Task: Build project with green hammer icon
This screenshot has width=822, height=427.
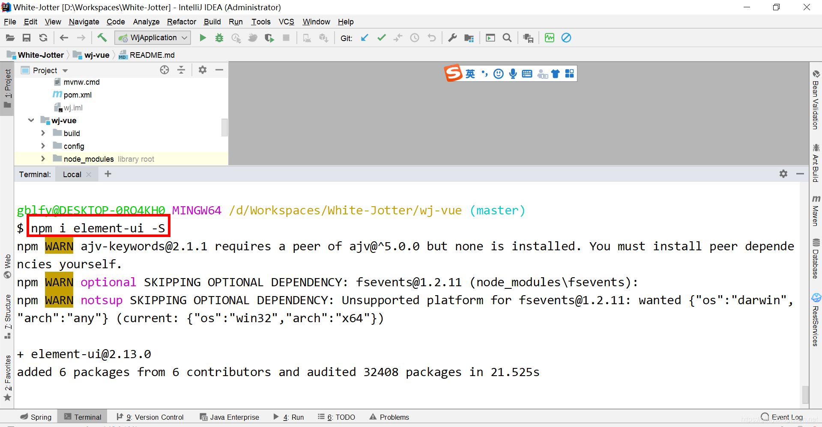Action: pos(102,38)
